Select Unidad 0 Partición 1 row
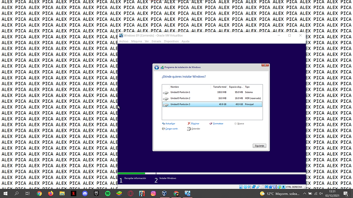Image resolution: width=353 pixels, height=198 pixels. [x=212, y=92]
